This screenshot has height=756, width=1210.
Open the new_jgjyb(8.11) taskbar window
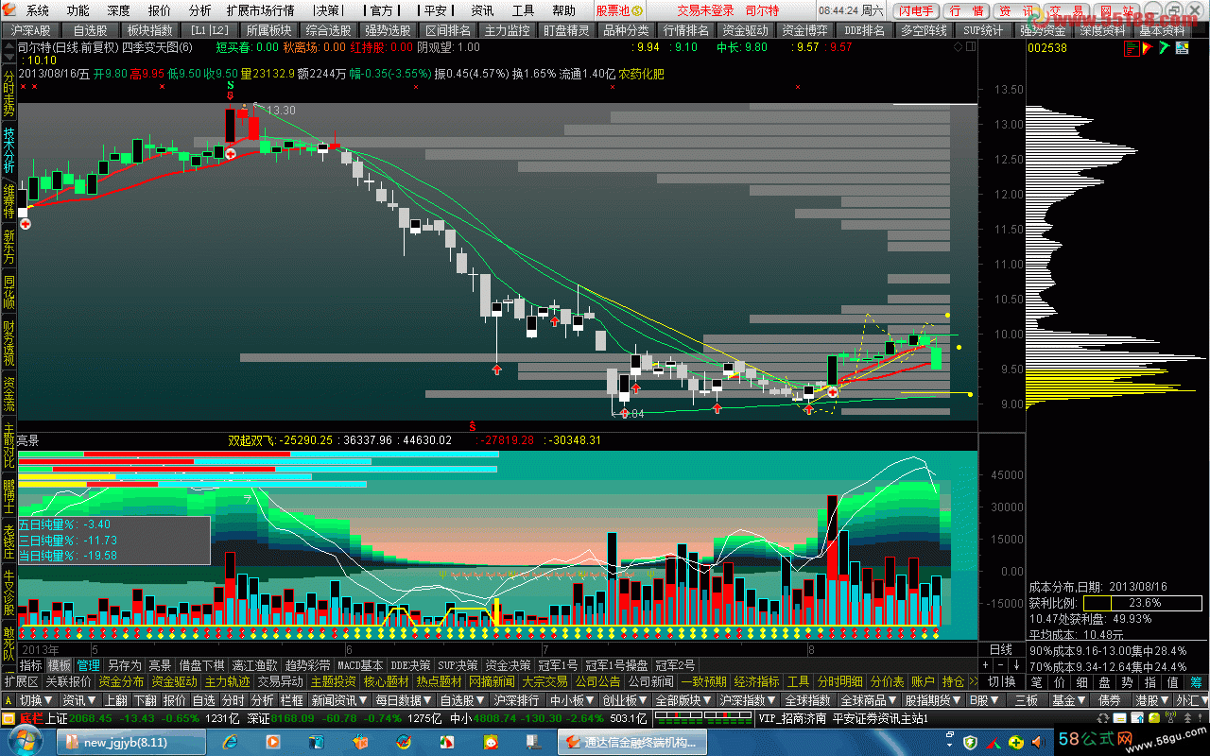pyautogui.click(x=132, y=742)
